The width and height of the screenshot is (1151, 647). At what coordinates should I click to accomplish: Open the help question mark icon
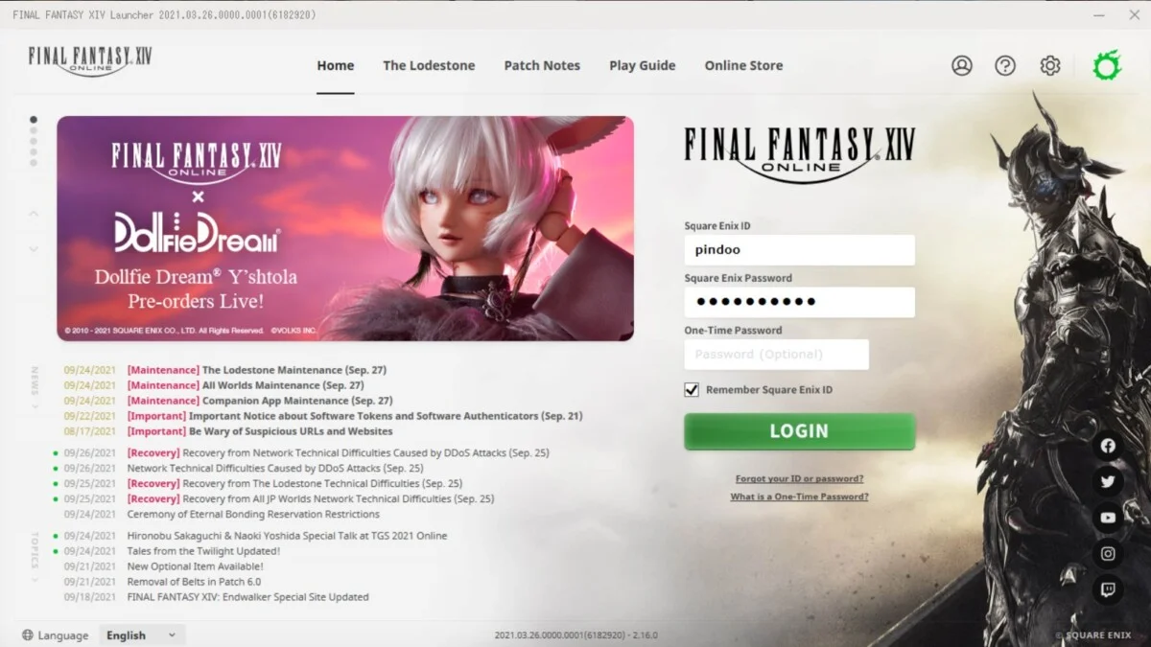coord(1005,65)
